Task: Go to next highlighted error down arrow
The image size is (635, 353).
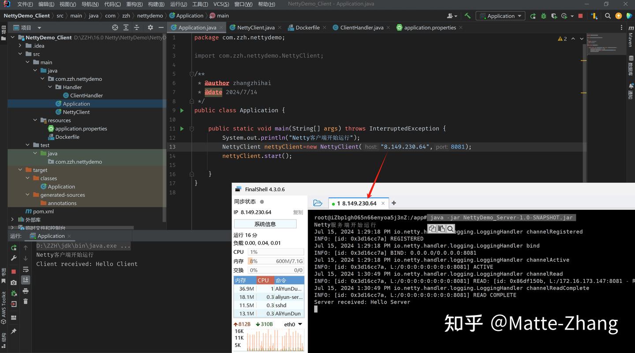Action: pos(582,39)
